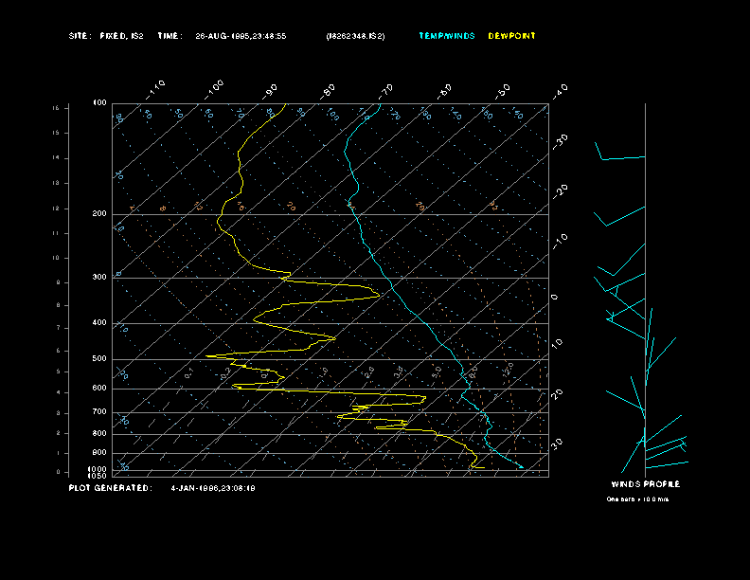
Task: Click the -30 right-side temperature label
Action: pos(560,142)
